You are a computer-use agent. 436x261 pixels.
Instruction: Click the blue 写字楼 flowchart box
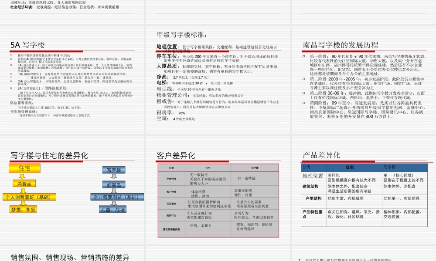tap(114, 170)
